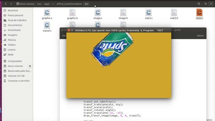This screenshot has width=215, height=121.
Task: Select the image.c file icon
Action: click(x=98, y=14)
